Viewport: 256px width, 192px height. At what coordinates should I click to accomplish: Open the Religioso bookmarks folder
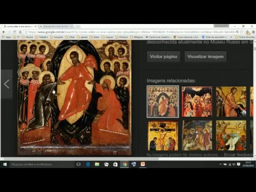(x=137, y=37)
